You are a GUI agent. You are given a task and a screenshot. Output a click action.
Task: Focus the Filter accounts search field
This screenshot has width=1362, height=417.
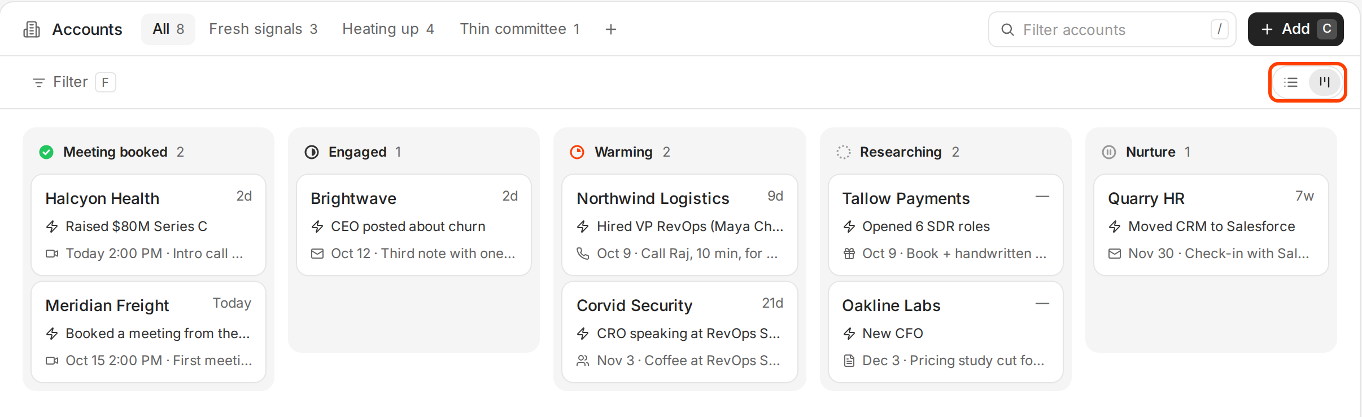pos(1112,29)
